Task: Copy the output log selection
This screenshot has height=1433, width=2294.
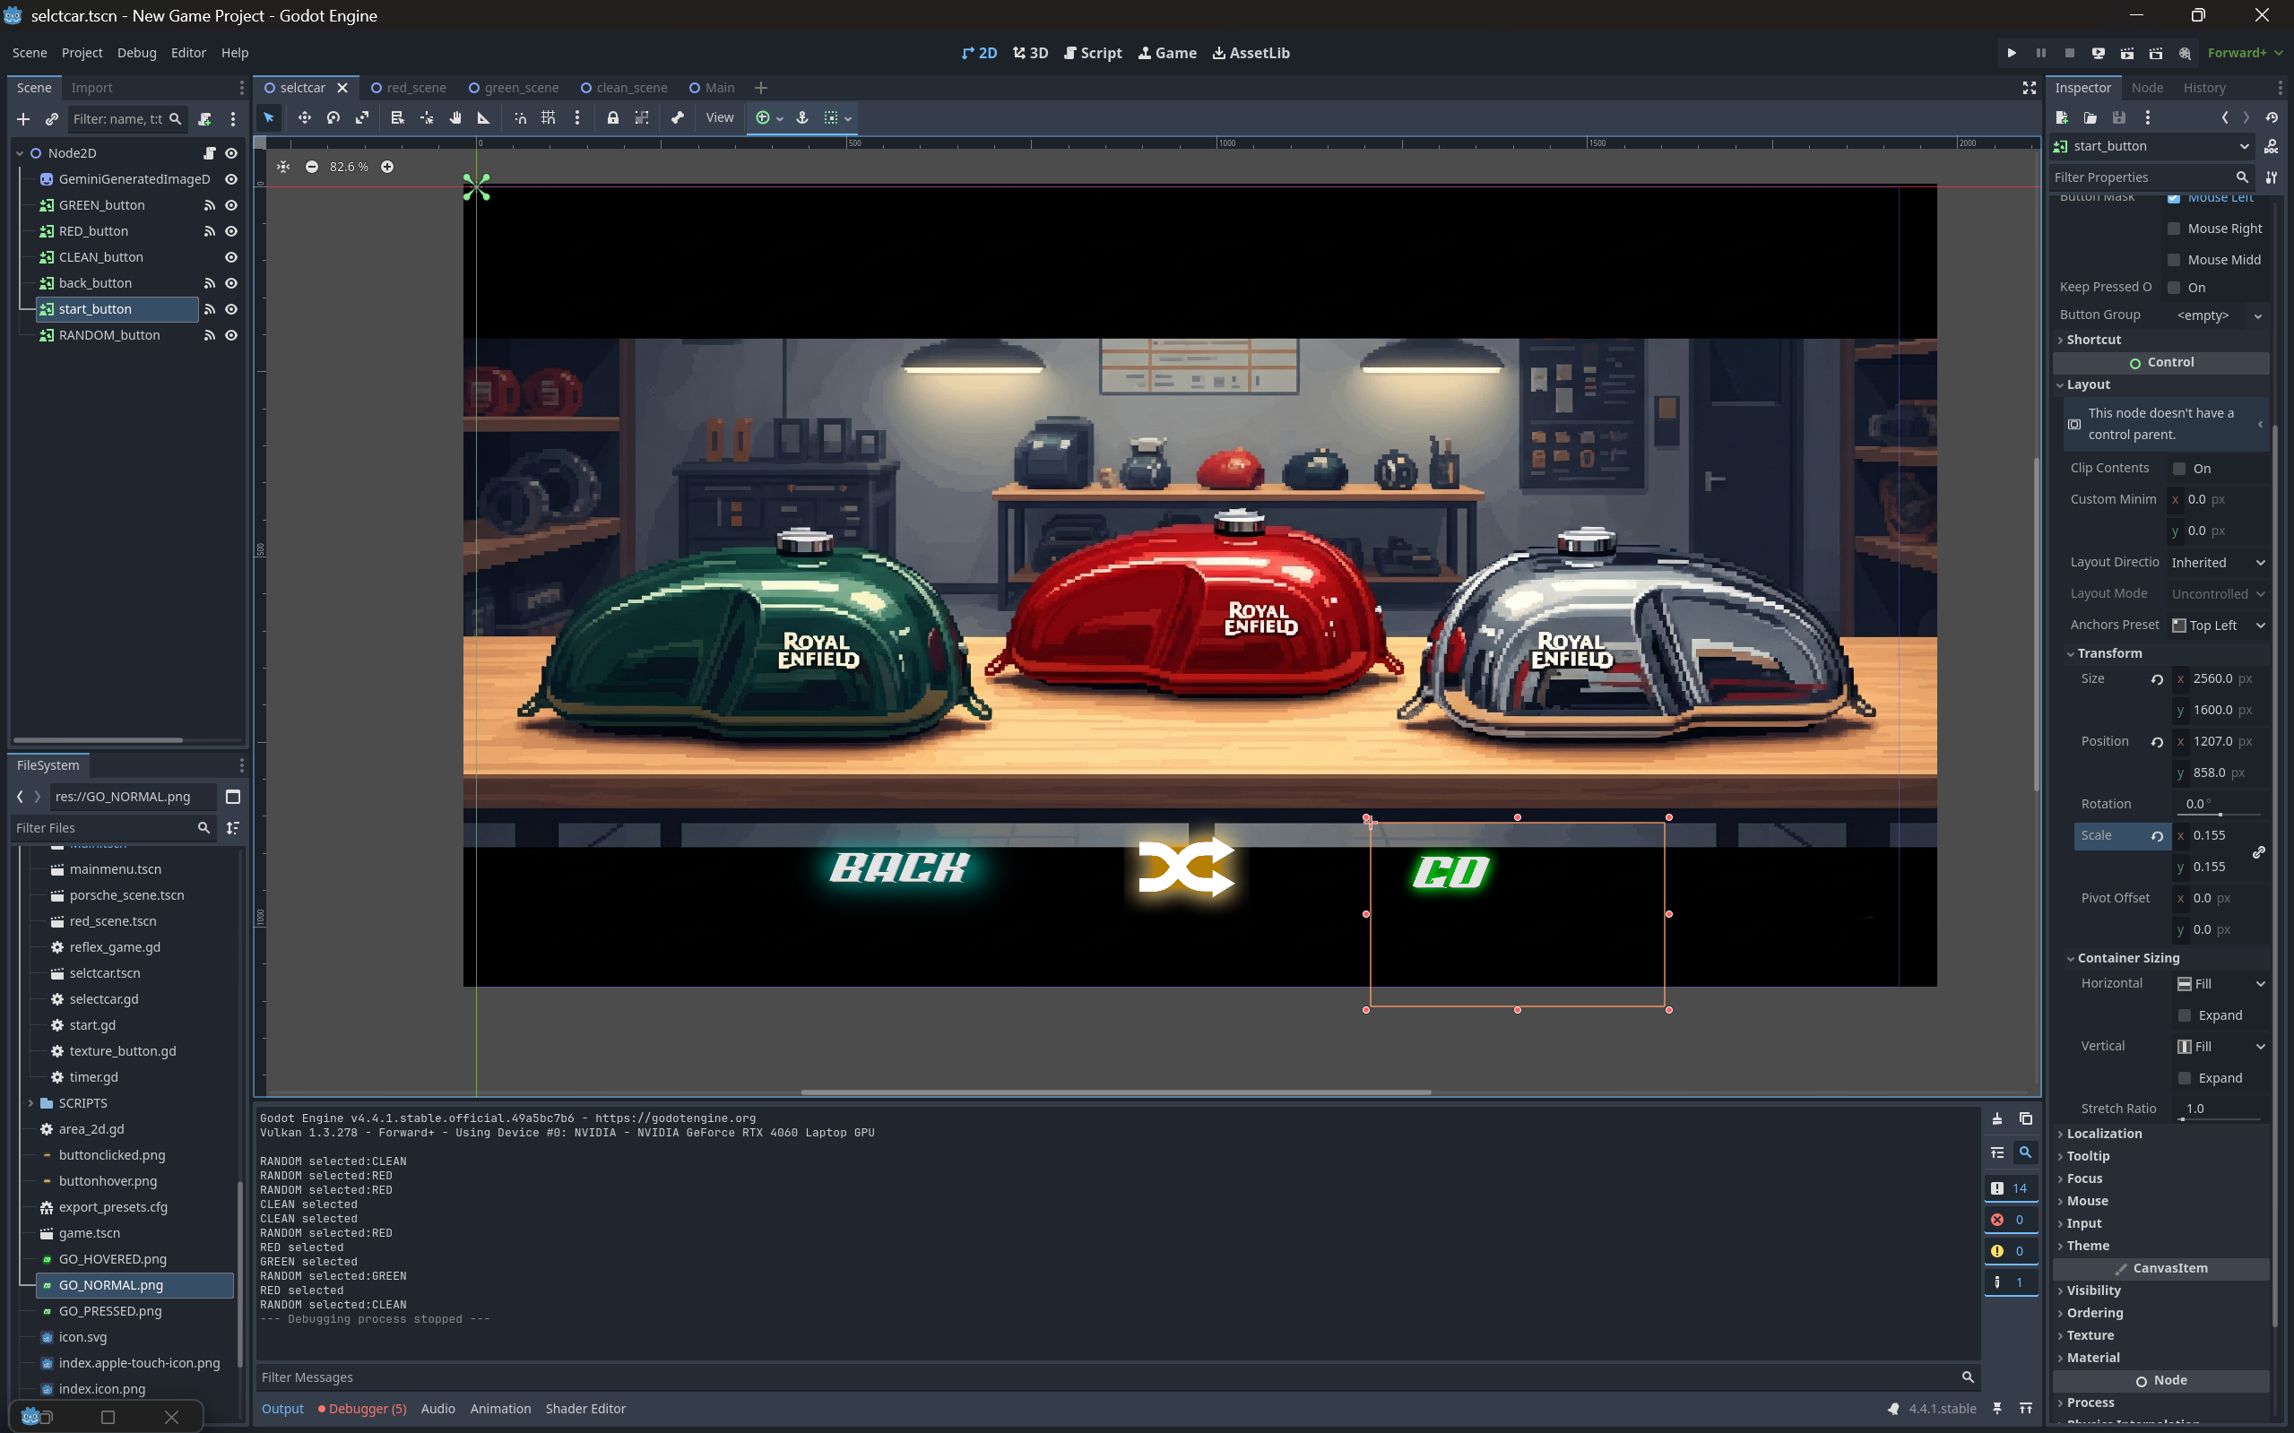Action: coord(2026,1118)
